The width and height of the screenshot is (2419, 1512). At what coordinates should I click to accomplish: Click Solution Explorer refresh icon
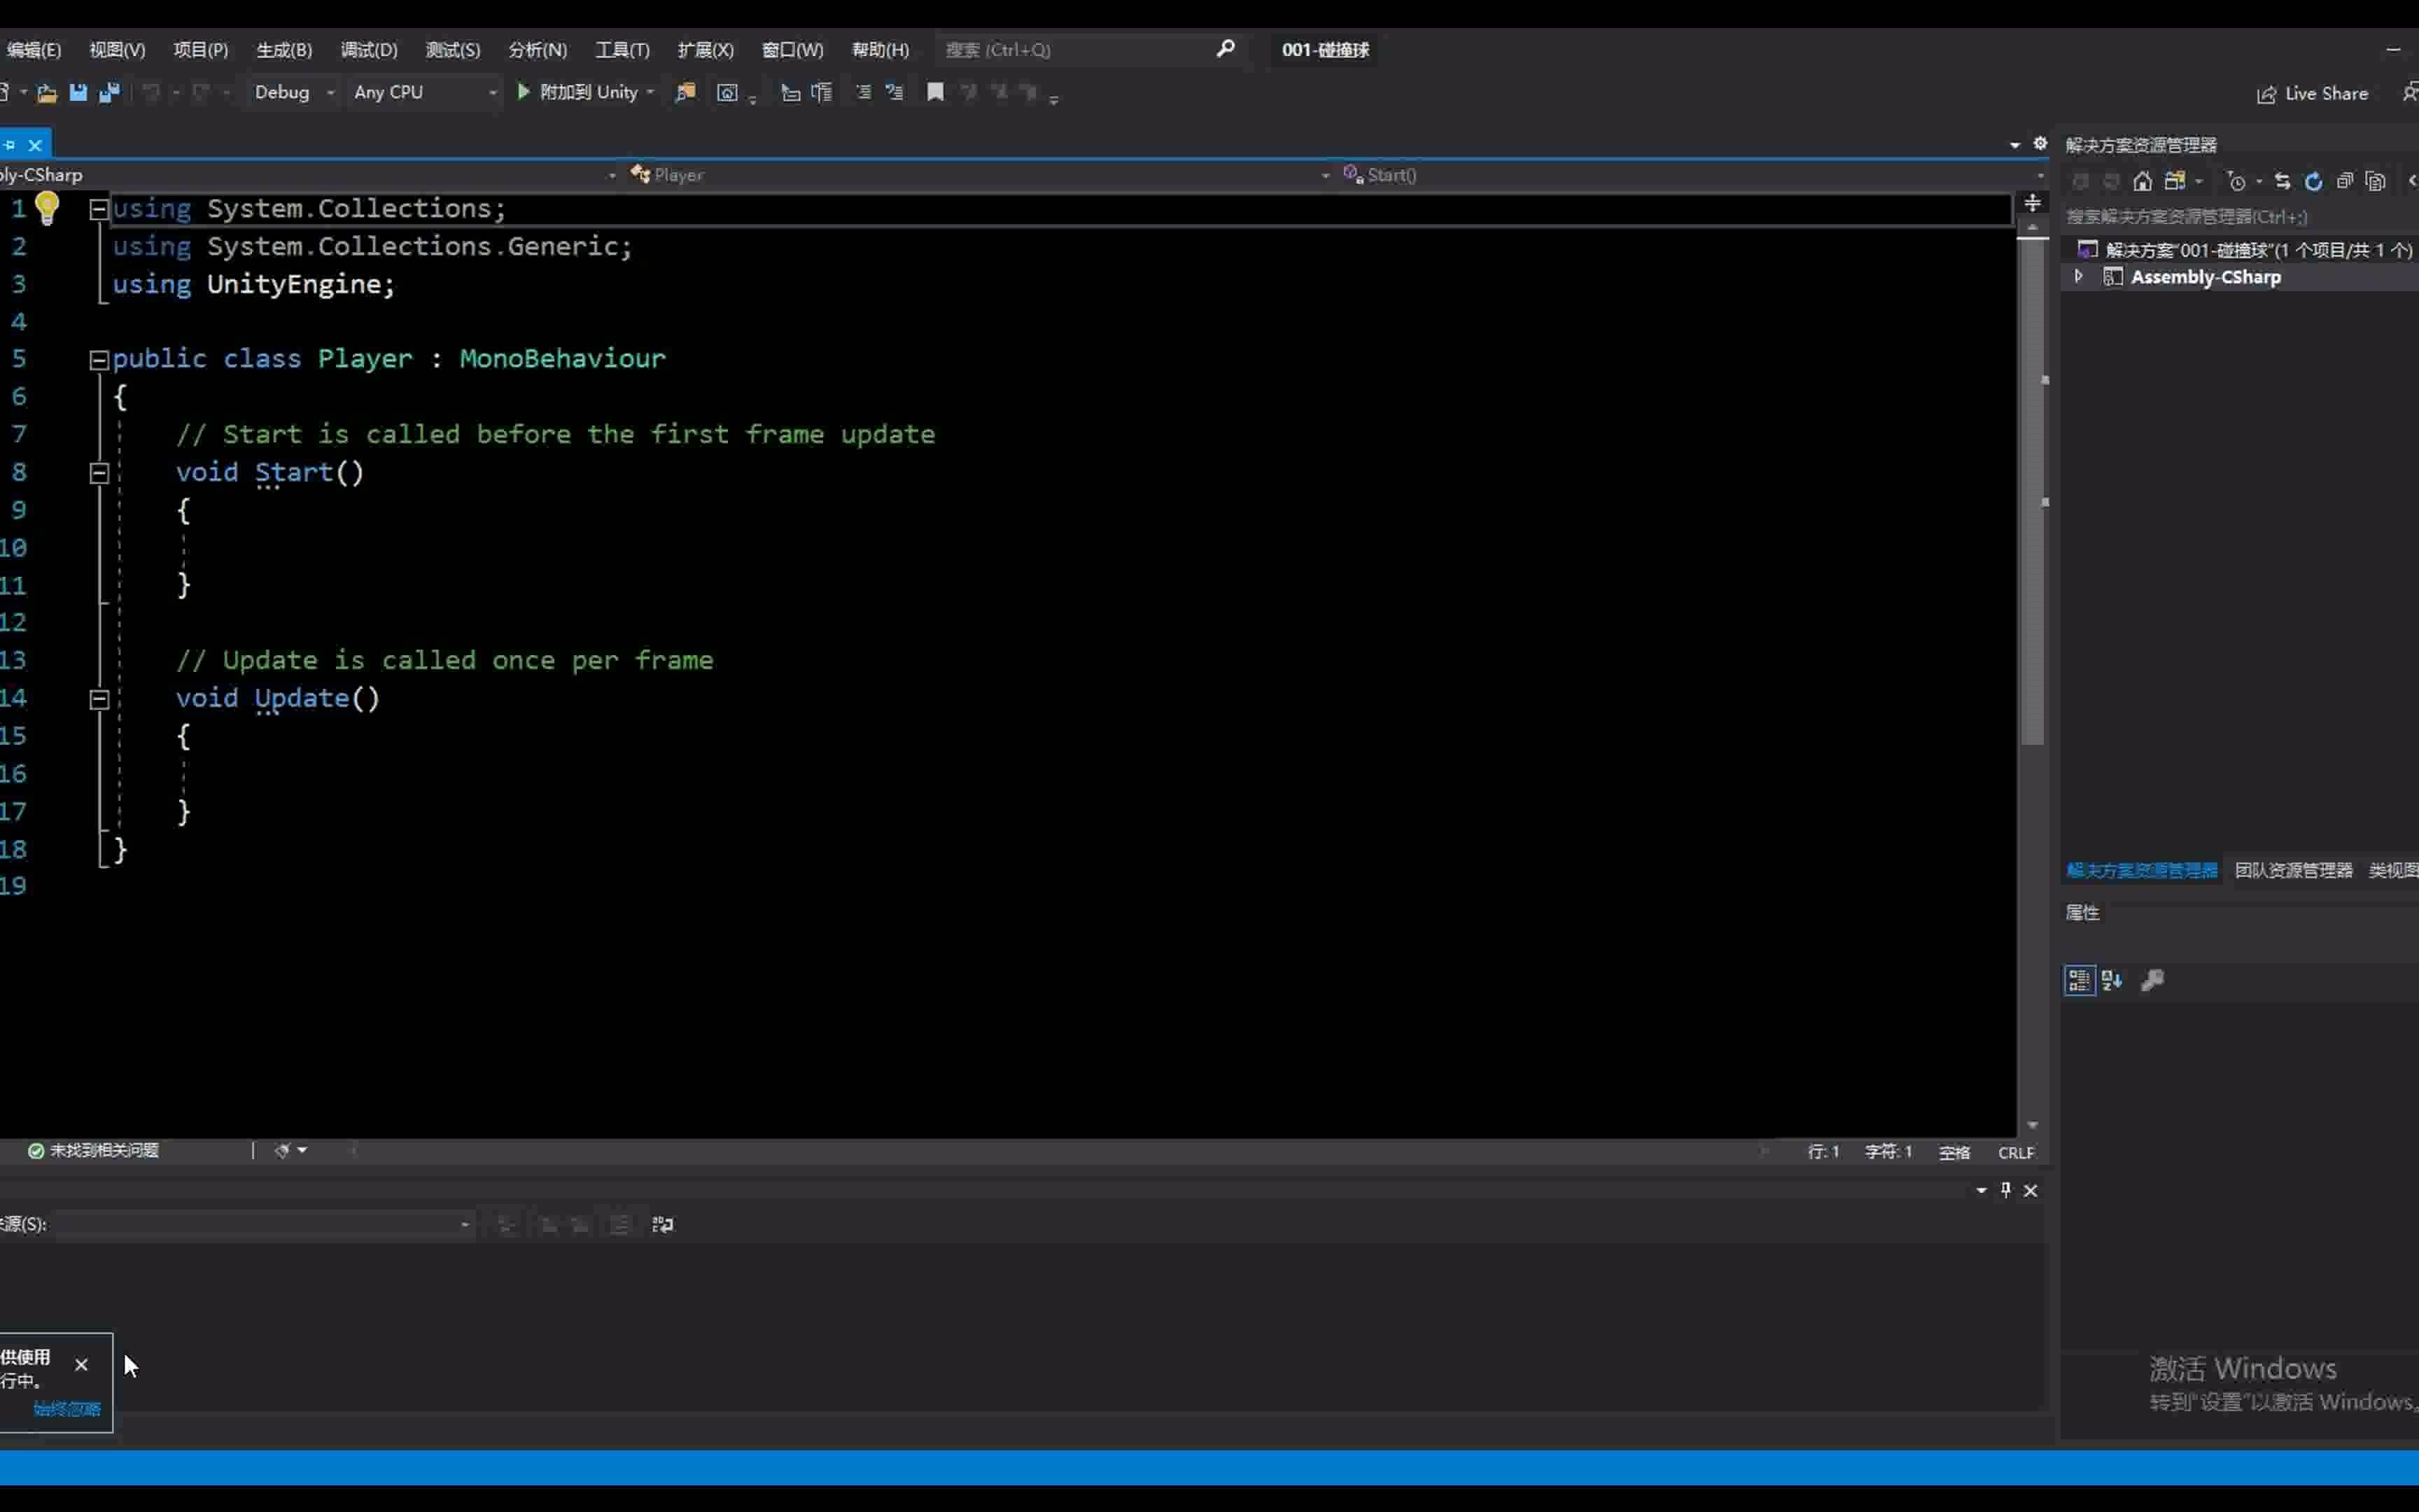(x=2313, y=181)
